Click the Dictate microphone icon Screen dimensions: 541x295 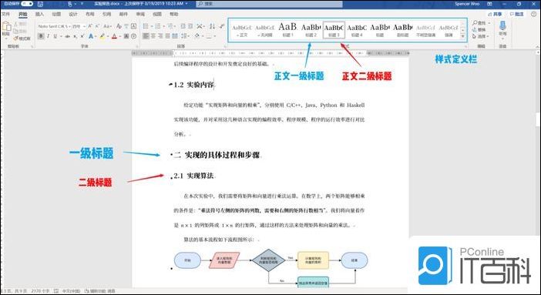tap(502, 25)
